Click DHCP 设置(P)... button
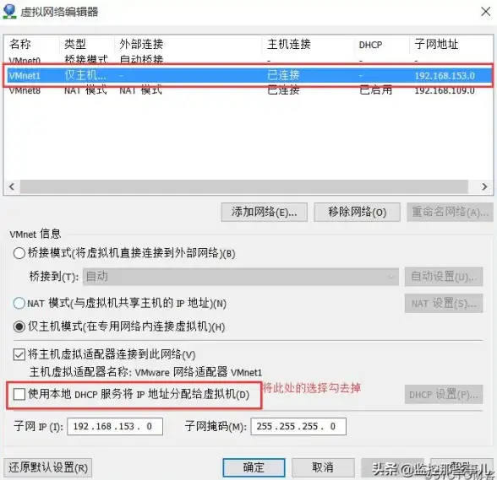 point(444,395)
